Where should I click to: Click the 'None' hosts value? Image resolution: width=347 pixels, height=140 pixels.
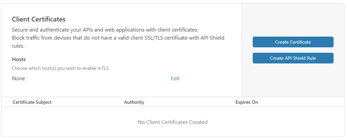click(x=18, y=79)
